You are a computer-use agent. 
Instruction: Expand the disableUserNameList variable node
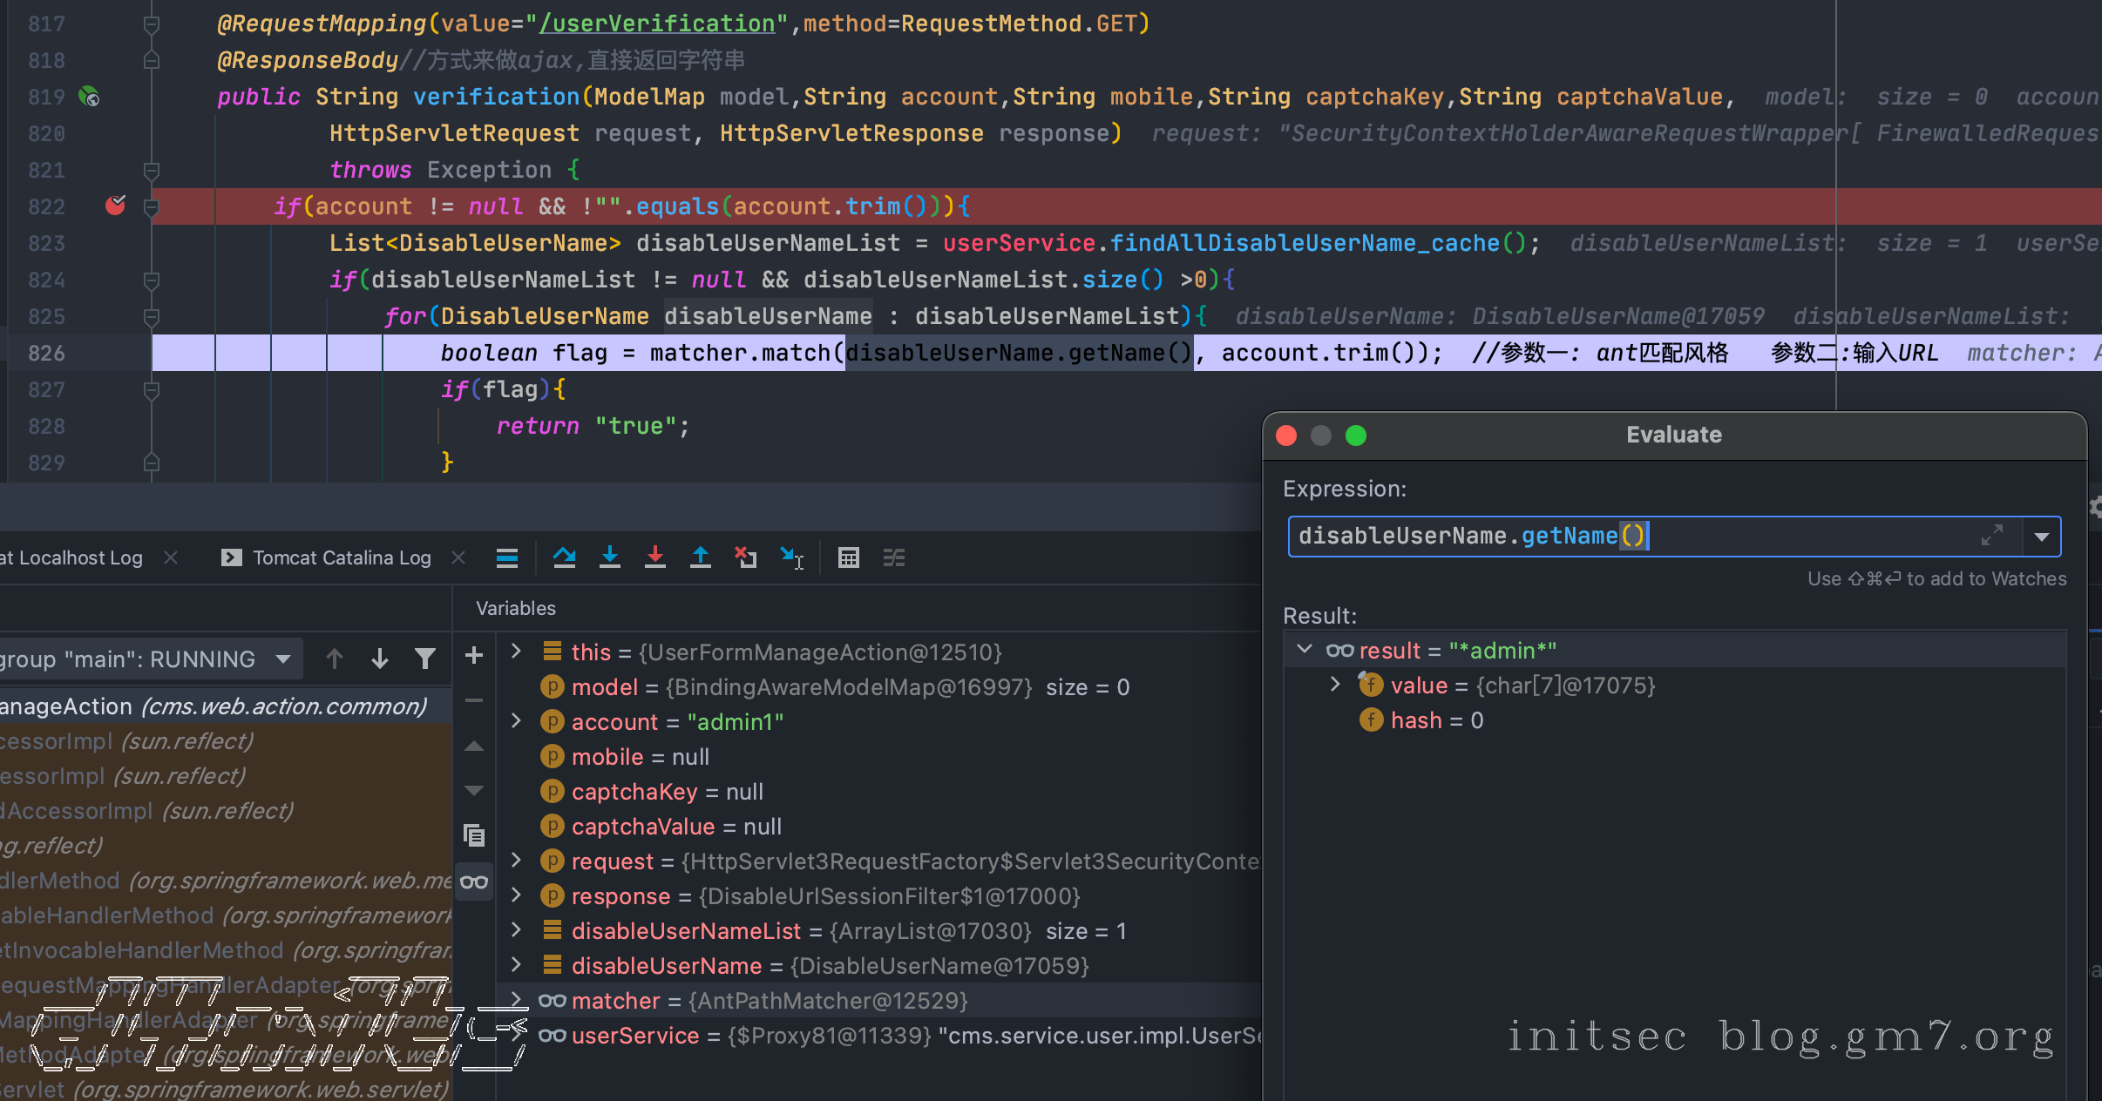516,930
